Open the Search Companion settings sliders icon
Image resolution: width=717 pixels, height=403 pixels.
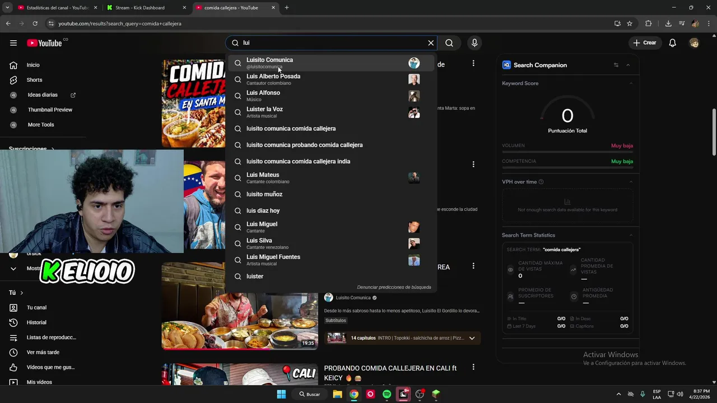tap(616, 65)
